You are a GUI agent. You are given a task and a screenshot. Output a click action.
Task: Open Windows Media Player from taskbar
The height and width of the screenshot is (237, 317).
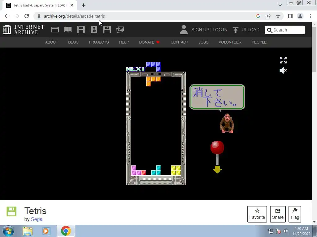point(46,231)
